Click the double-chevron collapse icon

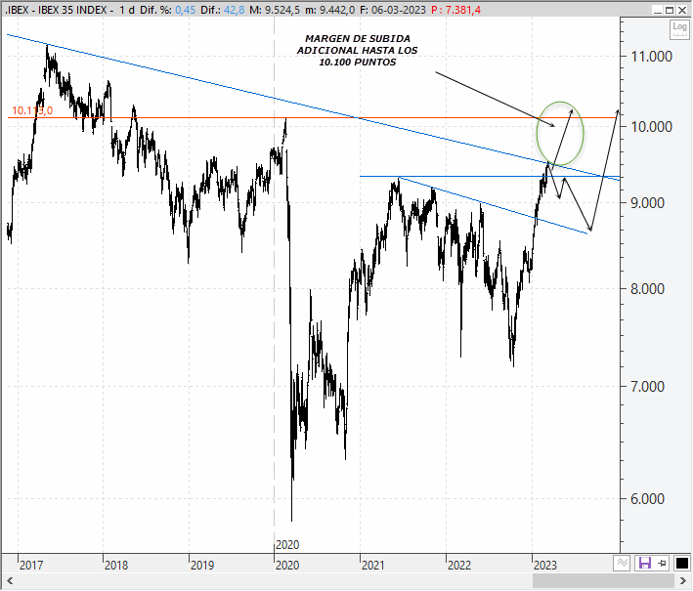point(623,564)
